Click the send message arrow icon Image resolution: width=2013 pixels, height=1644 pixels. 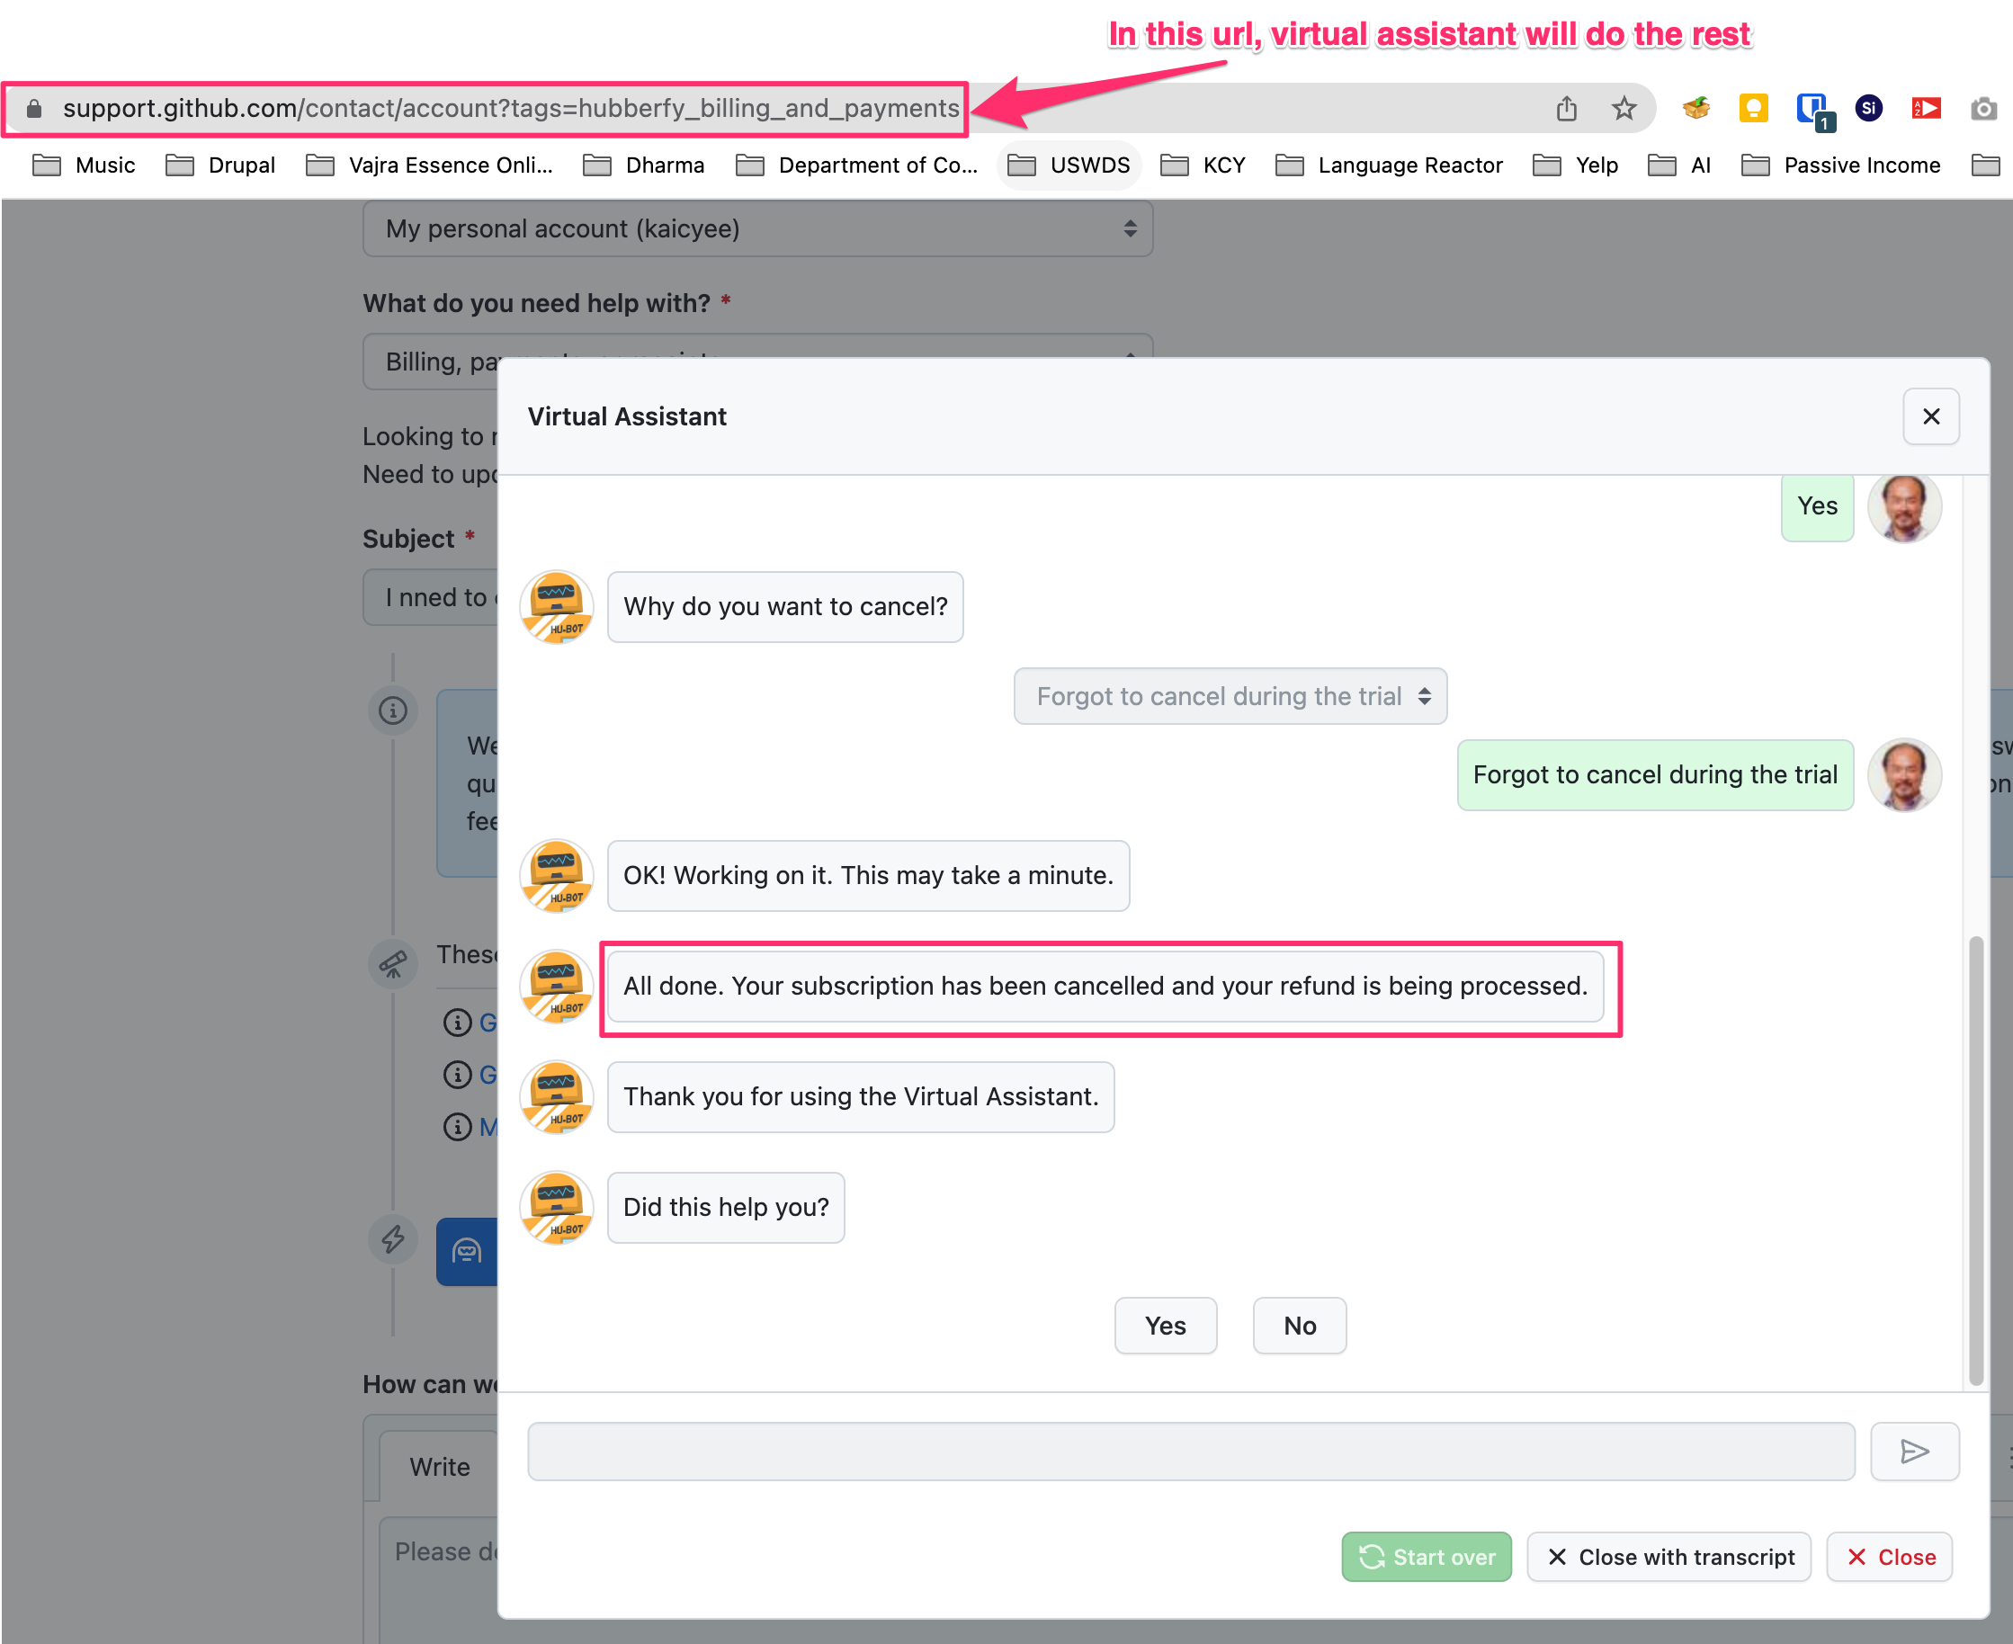(1913, 1451)
